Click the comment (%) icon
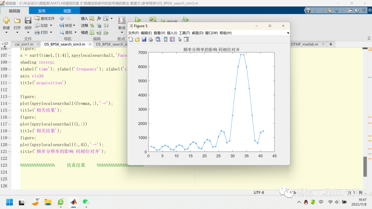Screen dimensions: 372x209 coord(92,25)
